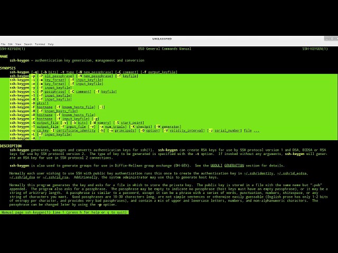Click the '~/.ssh/identity' path
Viewport: 338px width, 253px height.
click(x=258, y=173)
